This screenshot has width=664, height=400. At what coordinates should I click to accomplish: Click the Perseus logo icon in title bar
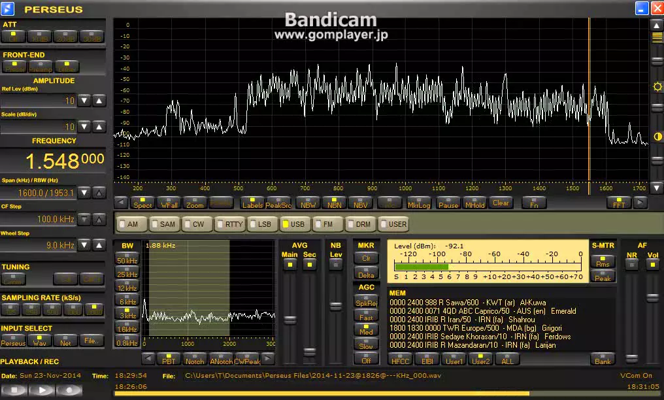click(8, 8)
